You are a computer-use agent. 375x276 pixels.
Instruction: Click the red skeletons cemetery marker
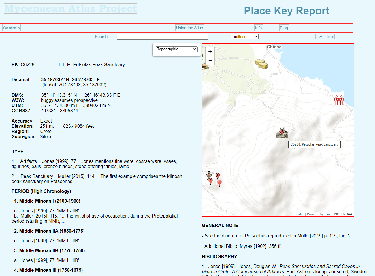339,100
